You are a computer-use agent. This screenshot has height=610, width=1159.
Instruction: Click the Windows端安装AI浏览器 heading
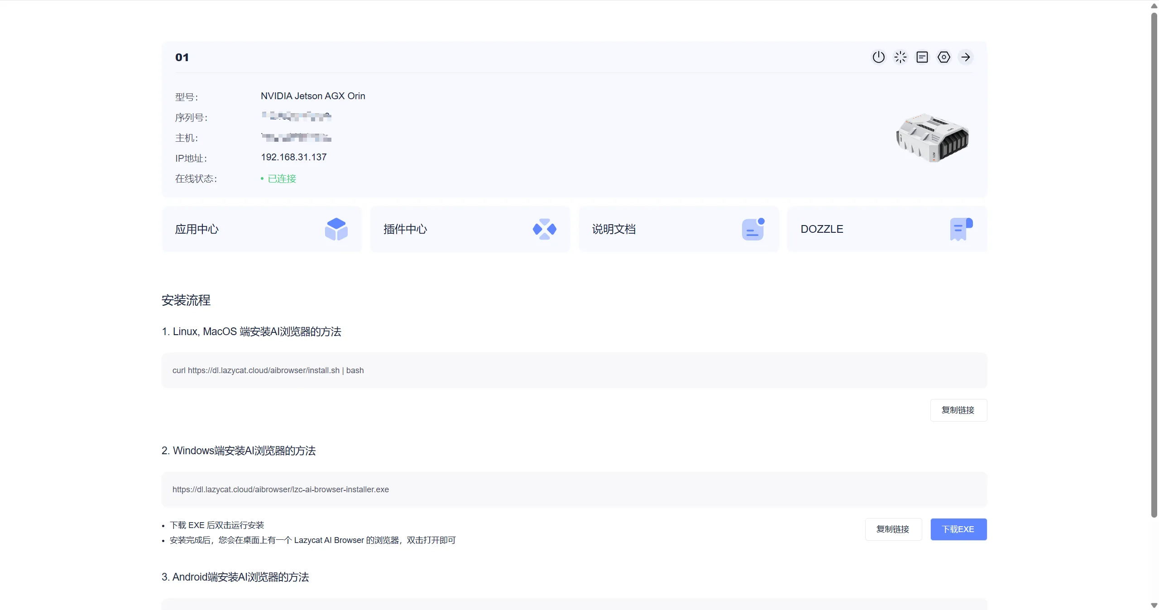click(239, 451)
